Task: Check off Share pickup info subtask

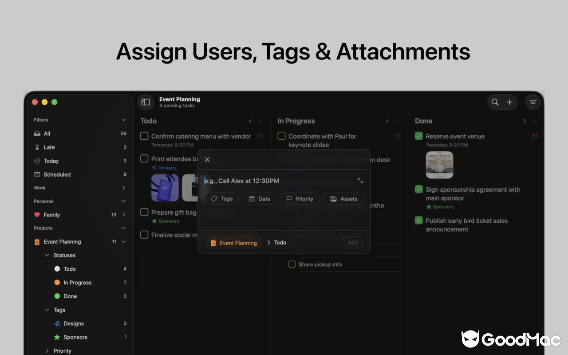Action: 292,264
